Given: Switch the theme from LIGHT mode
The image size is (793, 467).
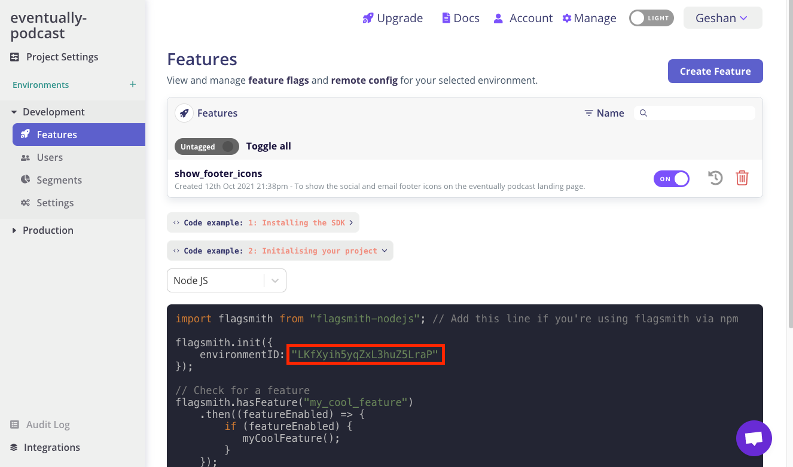Looking at the screenshot, I should click(x=651, y=17).
